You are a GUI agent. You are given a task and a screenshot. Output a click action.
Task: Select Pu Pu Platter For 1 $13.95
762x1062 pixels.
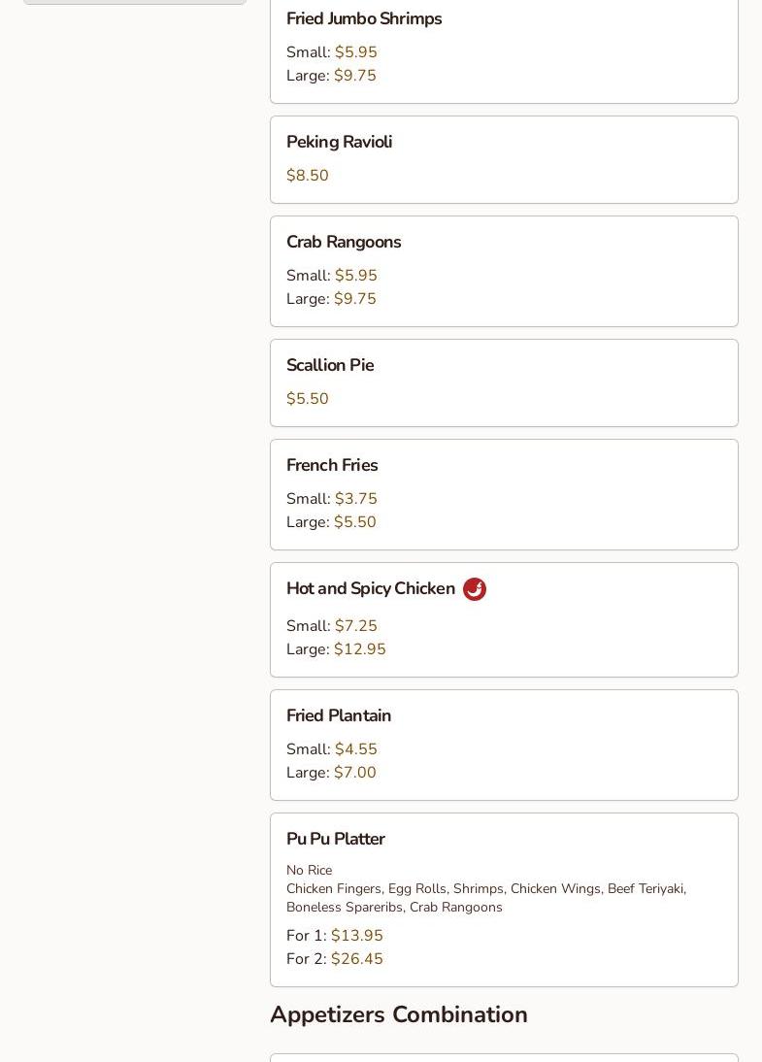356,936
